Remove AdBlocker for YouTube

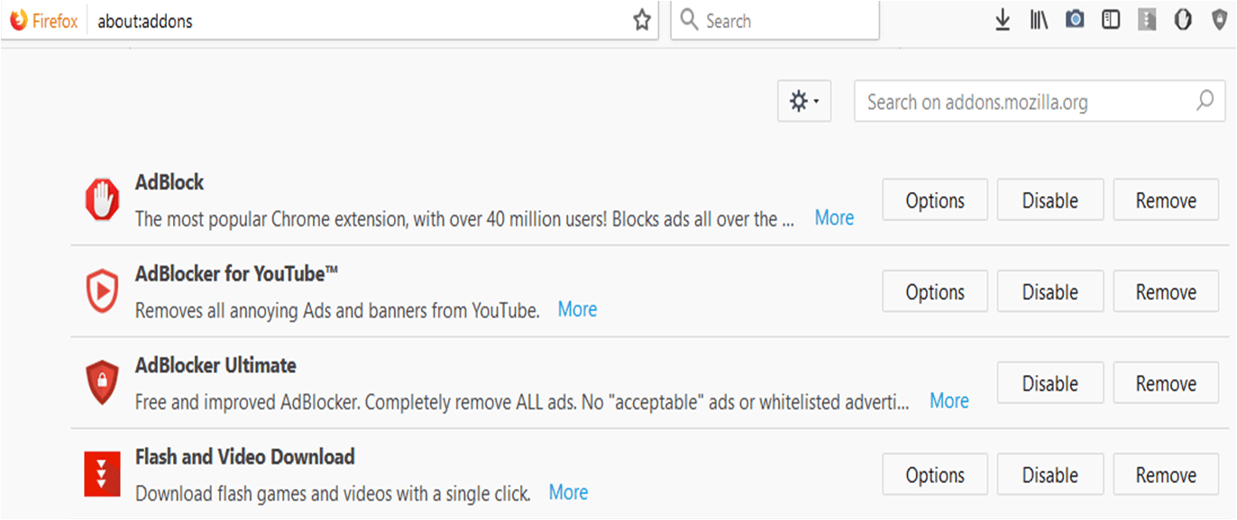(x=1167, y=292)
